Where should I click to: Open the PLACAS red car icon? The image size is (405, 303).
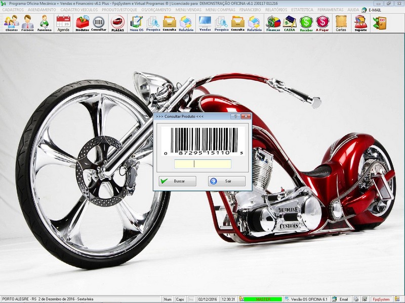click(118, 23)
